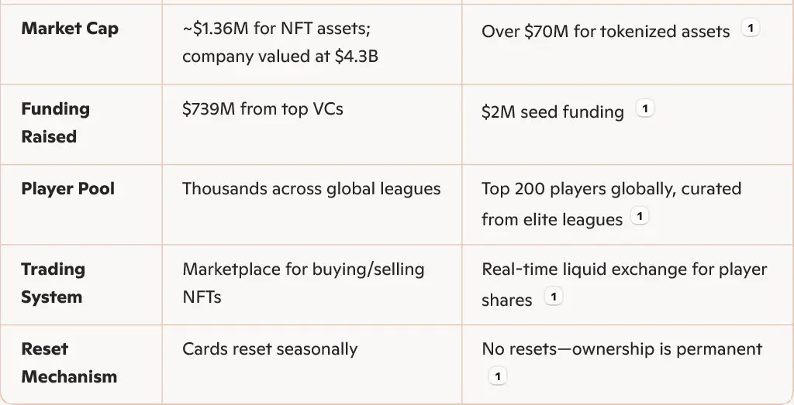Click Cards reset seasonally text
The width and height of the screenshot is (794, 405).
(270, 349)
